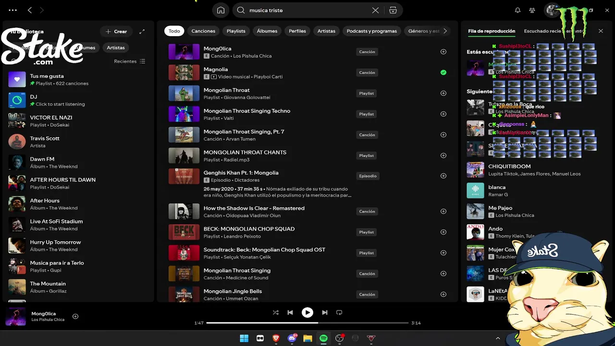The image size is (615, 346).
Task: Click Magnolia result thumbnail
Action: (184, 73)
